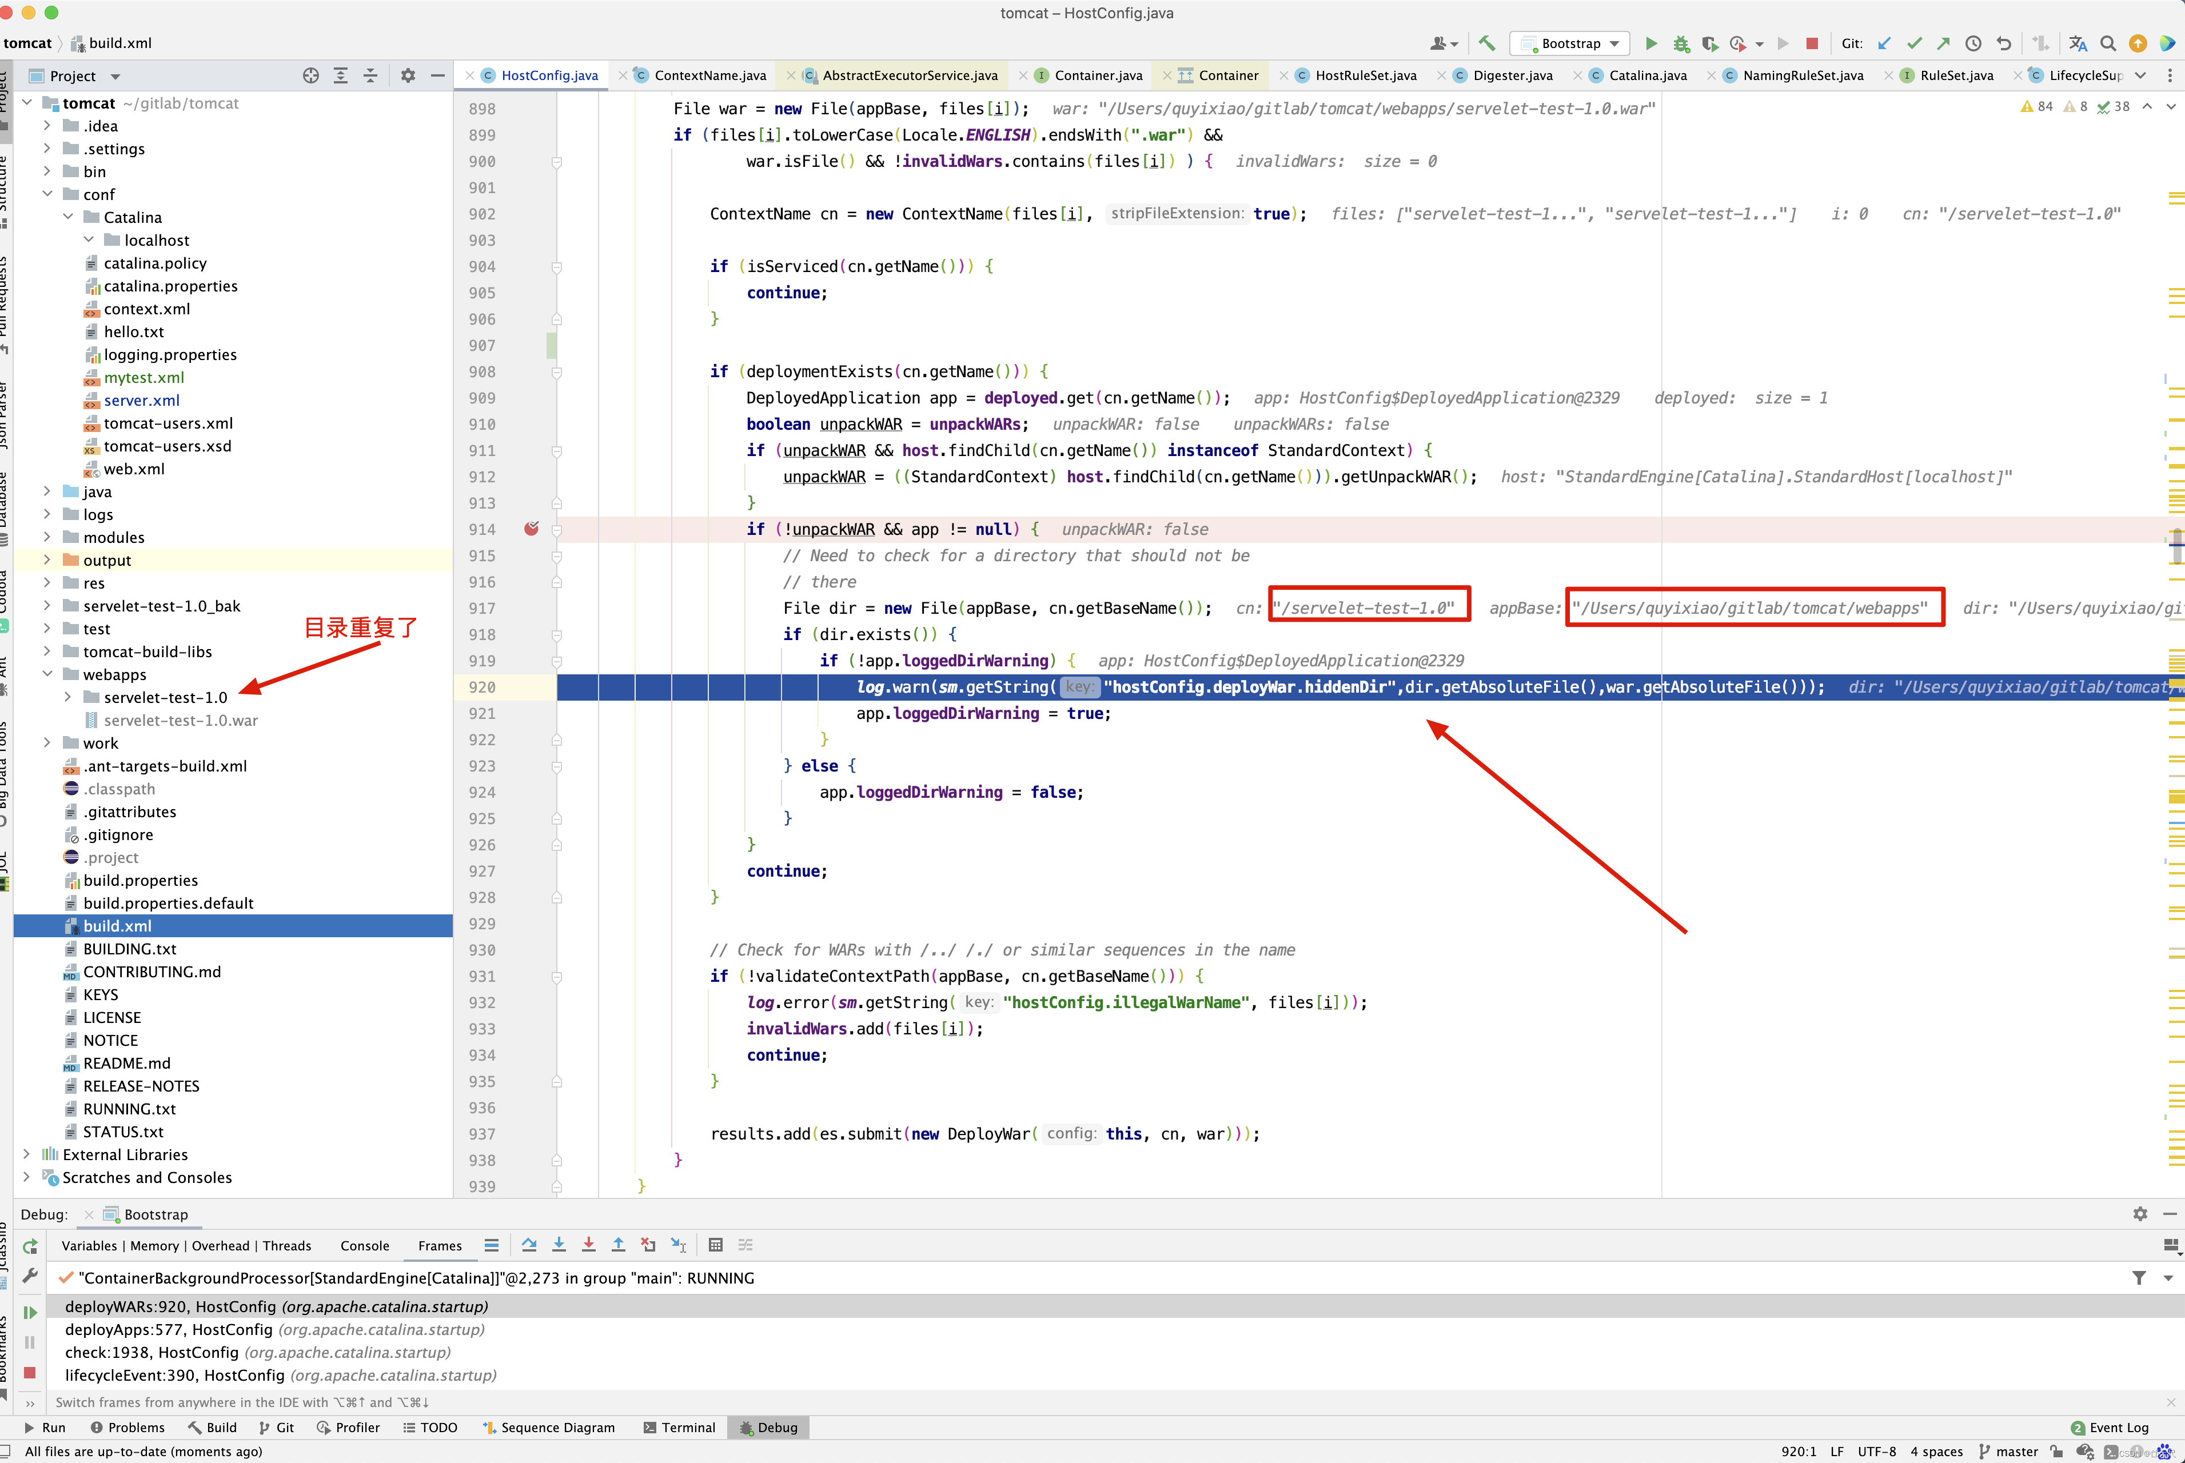Open the Problems tool window

click(x=127, y=1428)
